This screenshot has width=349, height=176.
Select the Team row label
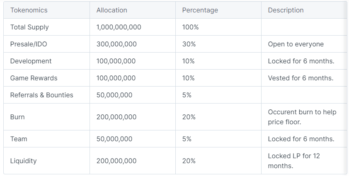point(18,139)
